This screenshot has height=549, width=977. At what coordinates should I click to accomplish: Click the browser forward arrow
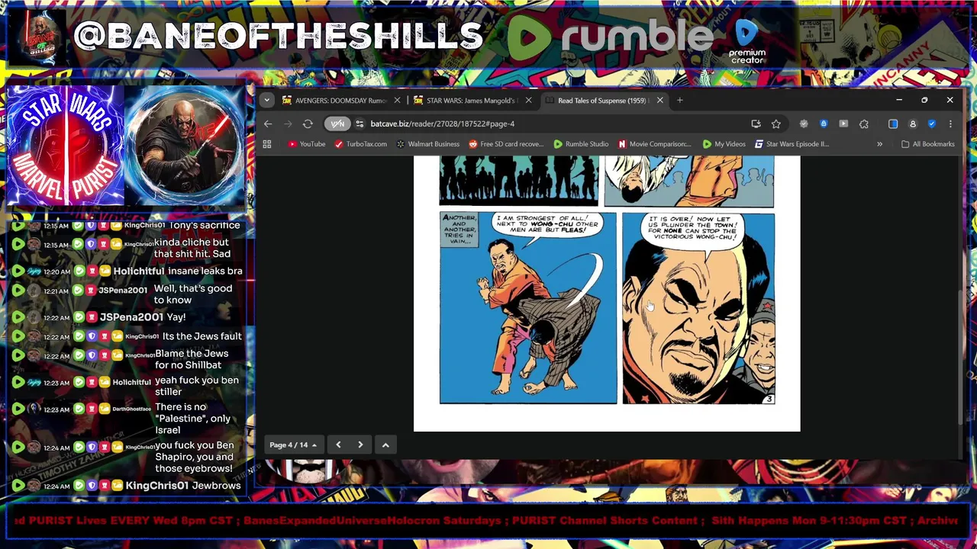tap(288, 124)
